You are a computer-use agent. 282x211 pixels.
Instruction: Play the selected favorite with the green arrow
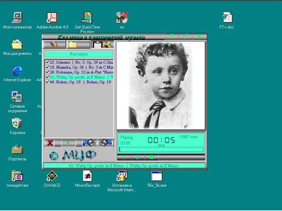(68, 143)
